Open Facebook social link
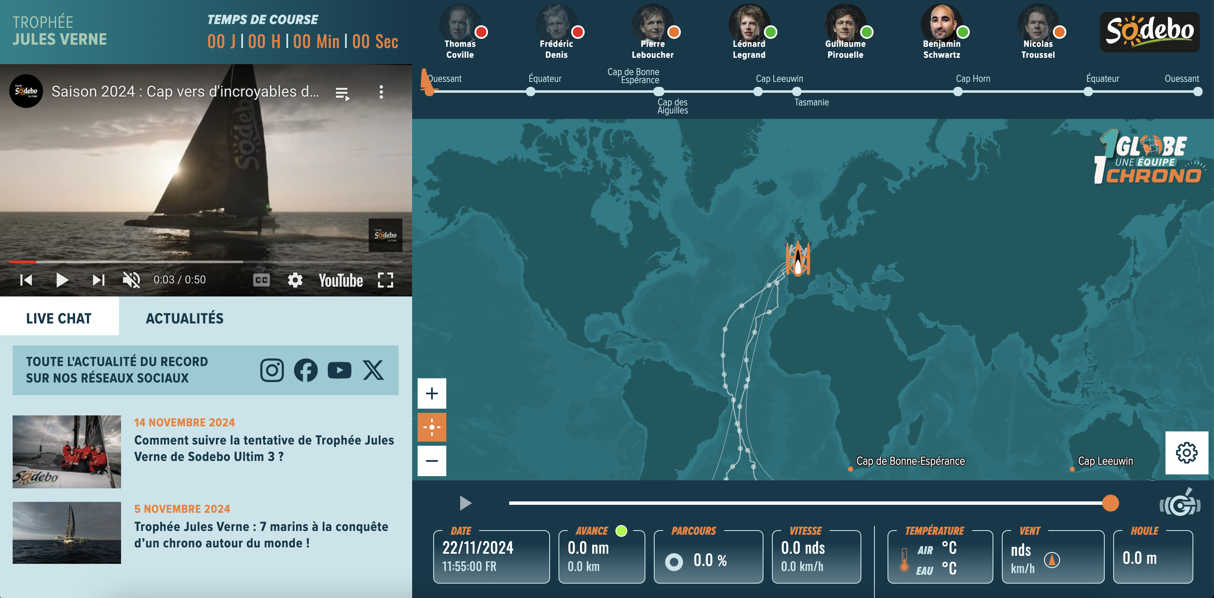This screenshot has height=598, width=1214. (x=306, y=370)
